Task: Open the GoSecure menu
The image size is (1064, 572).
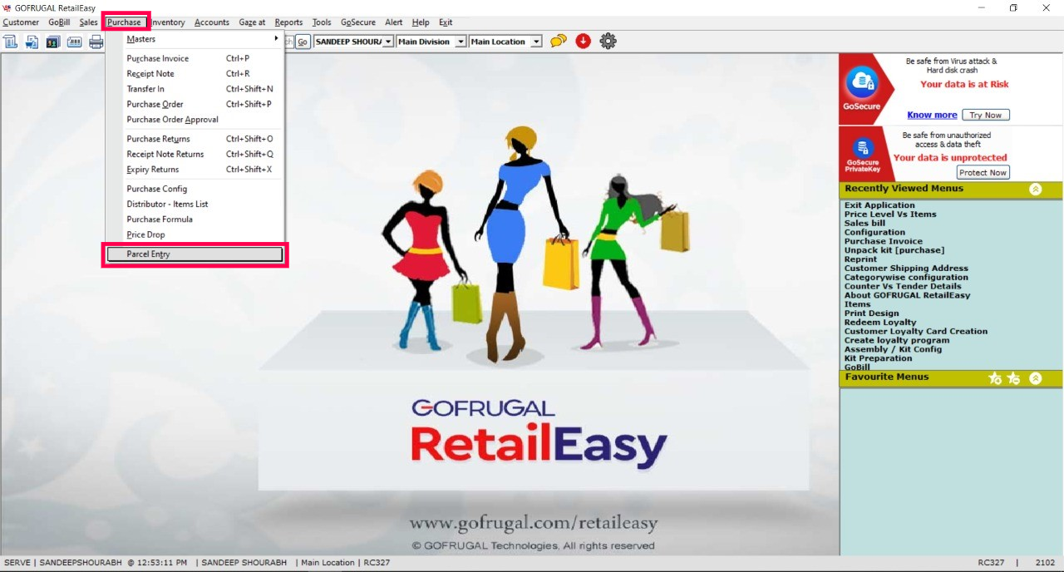Action: [358, 22]
